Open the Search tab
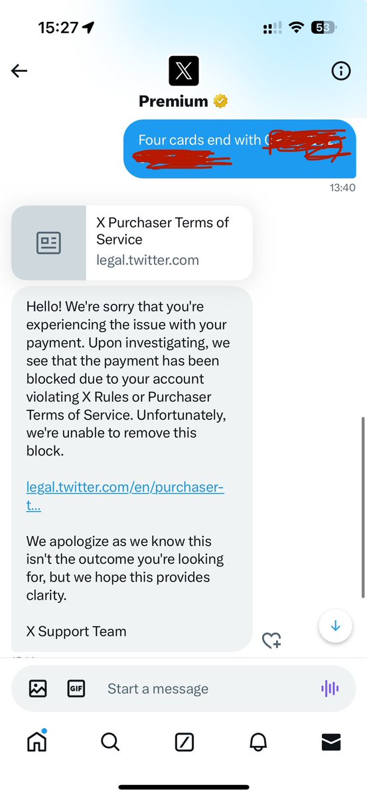Screen dimensions: 367x797 tap(110, 742)
